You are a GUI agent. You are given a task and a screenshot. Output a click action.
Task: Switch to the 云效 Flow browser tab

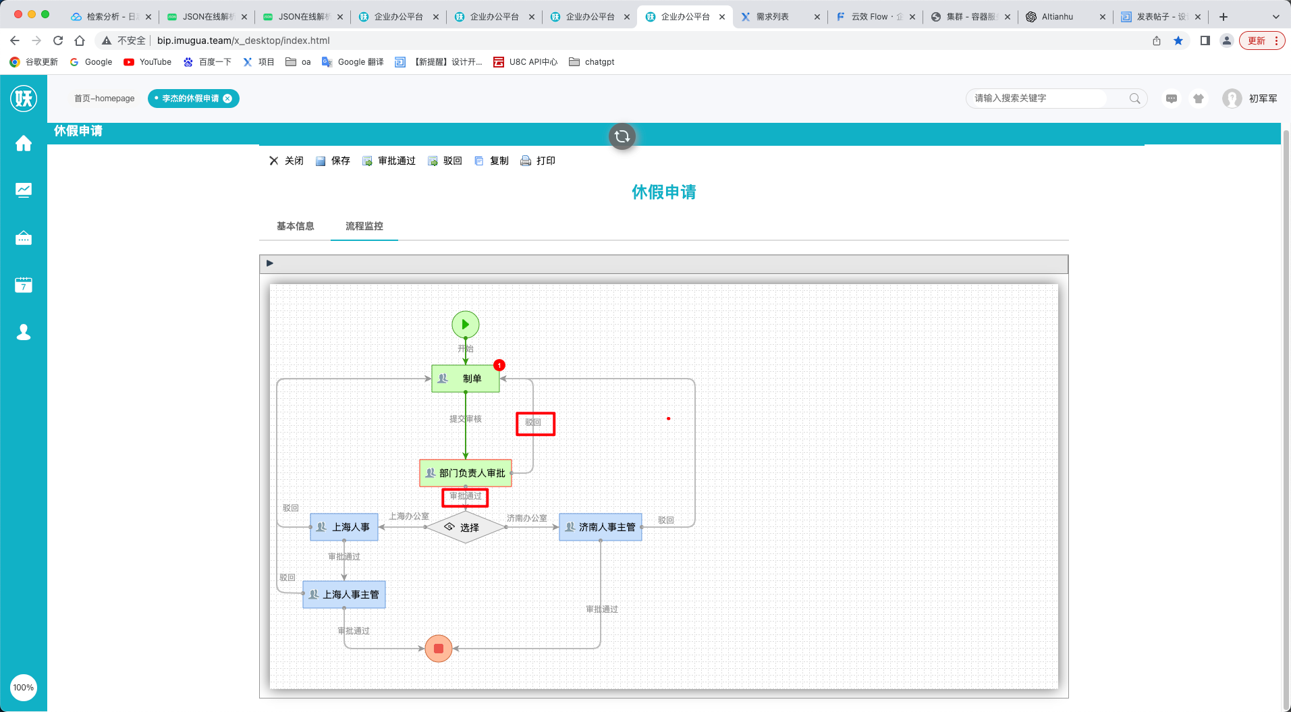875,17
